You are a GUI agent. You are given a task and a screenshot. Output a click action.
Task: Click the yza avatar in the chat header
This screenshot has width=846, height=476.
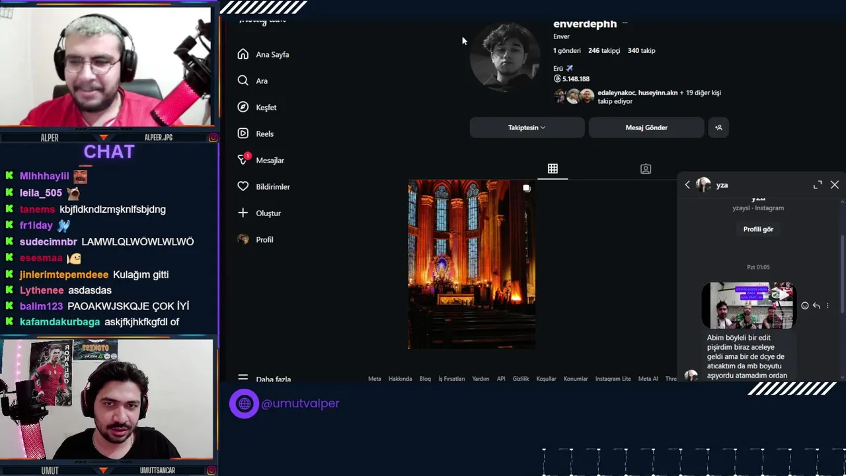point(703,184)
